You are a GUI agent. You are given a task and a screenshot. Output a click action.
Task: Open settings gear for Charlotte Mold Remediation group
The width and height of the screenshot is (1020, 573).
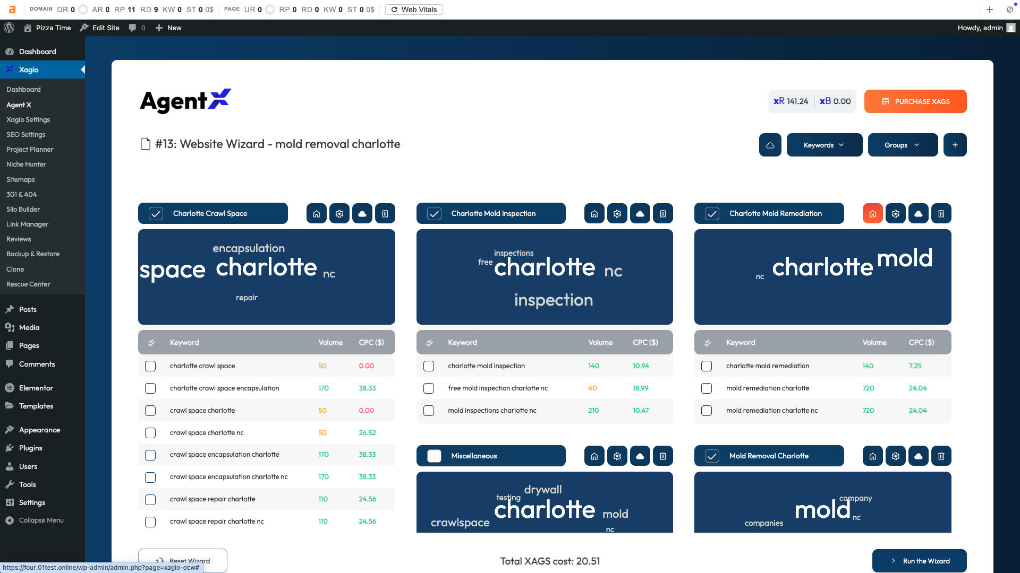tap(896, 213)
